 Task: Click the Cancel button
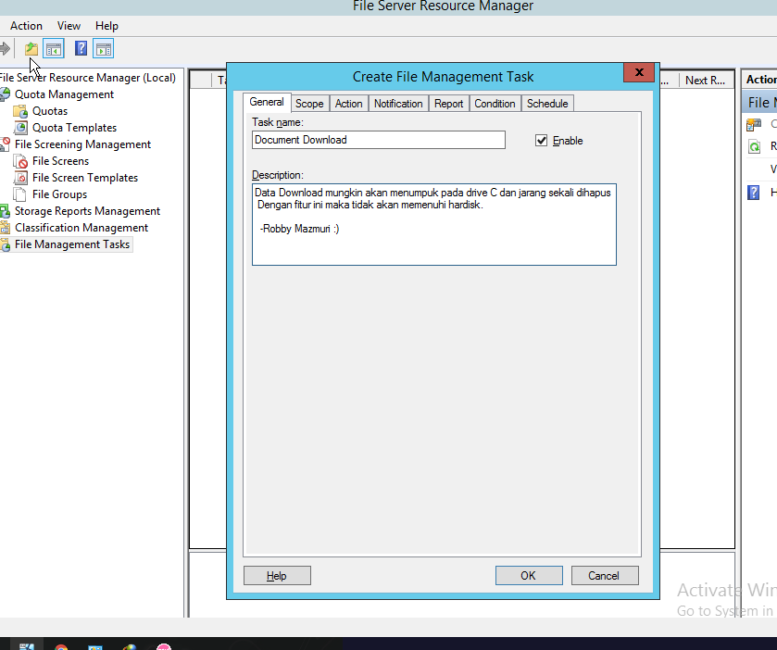click(x=604, y=575)
